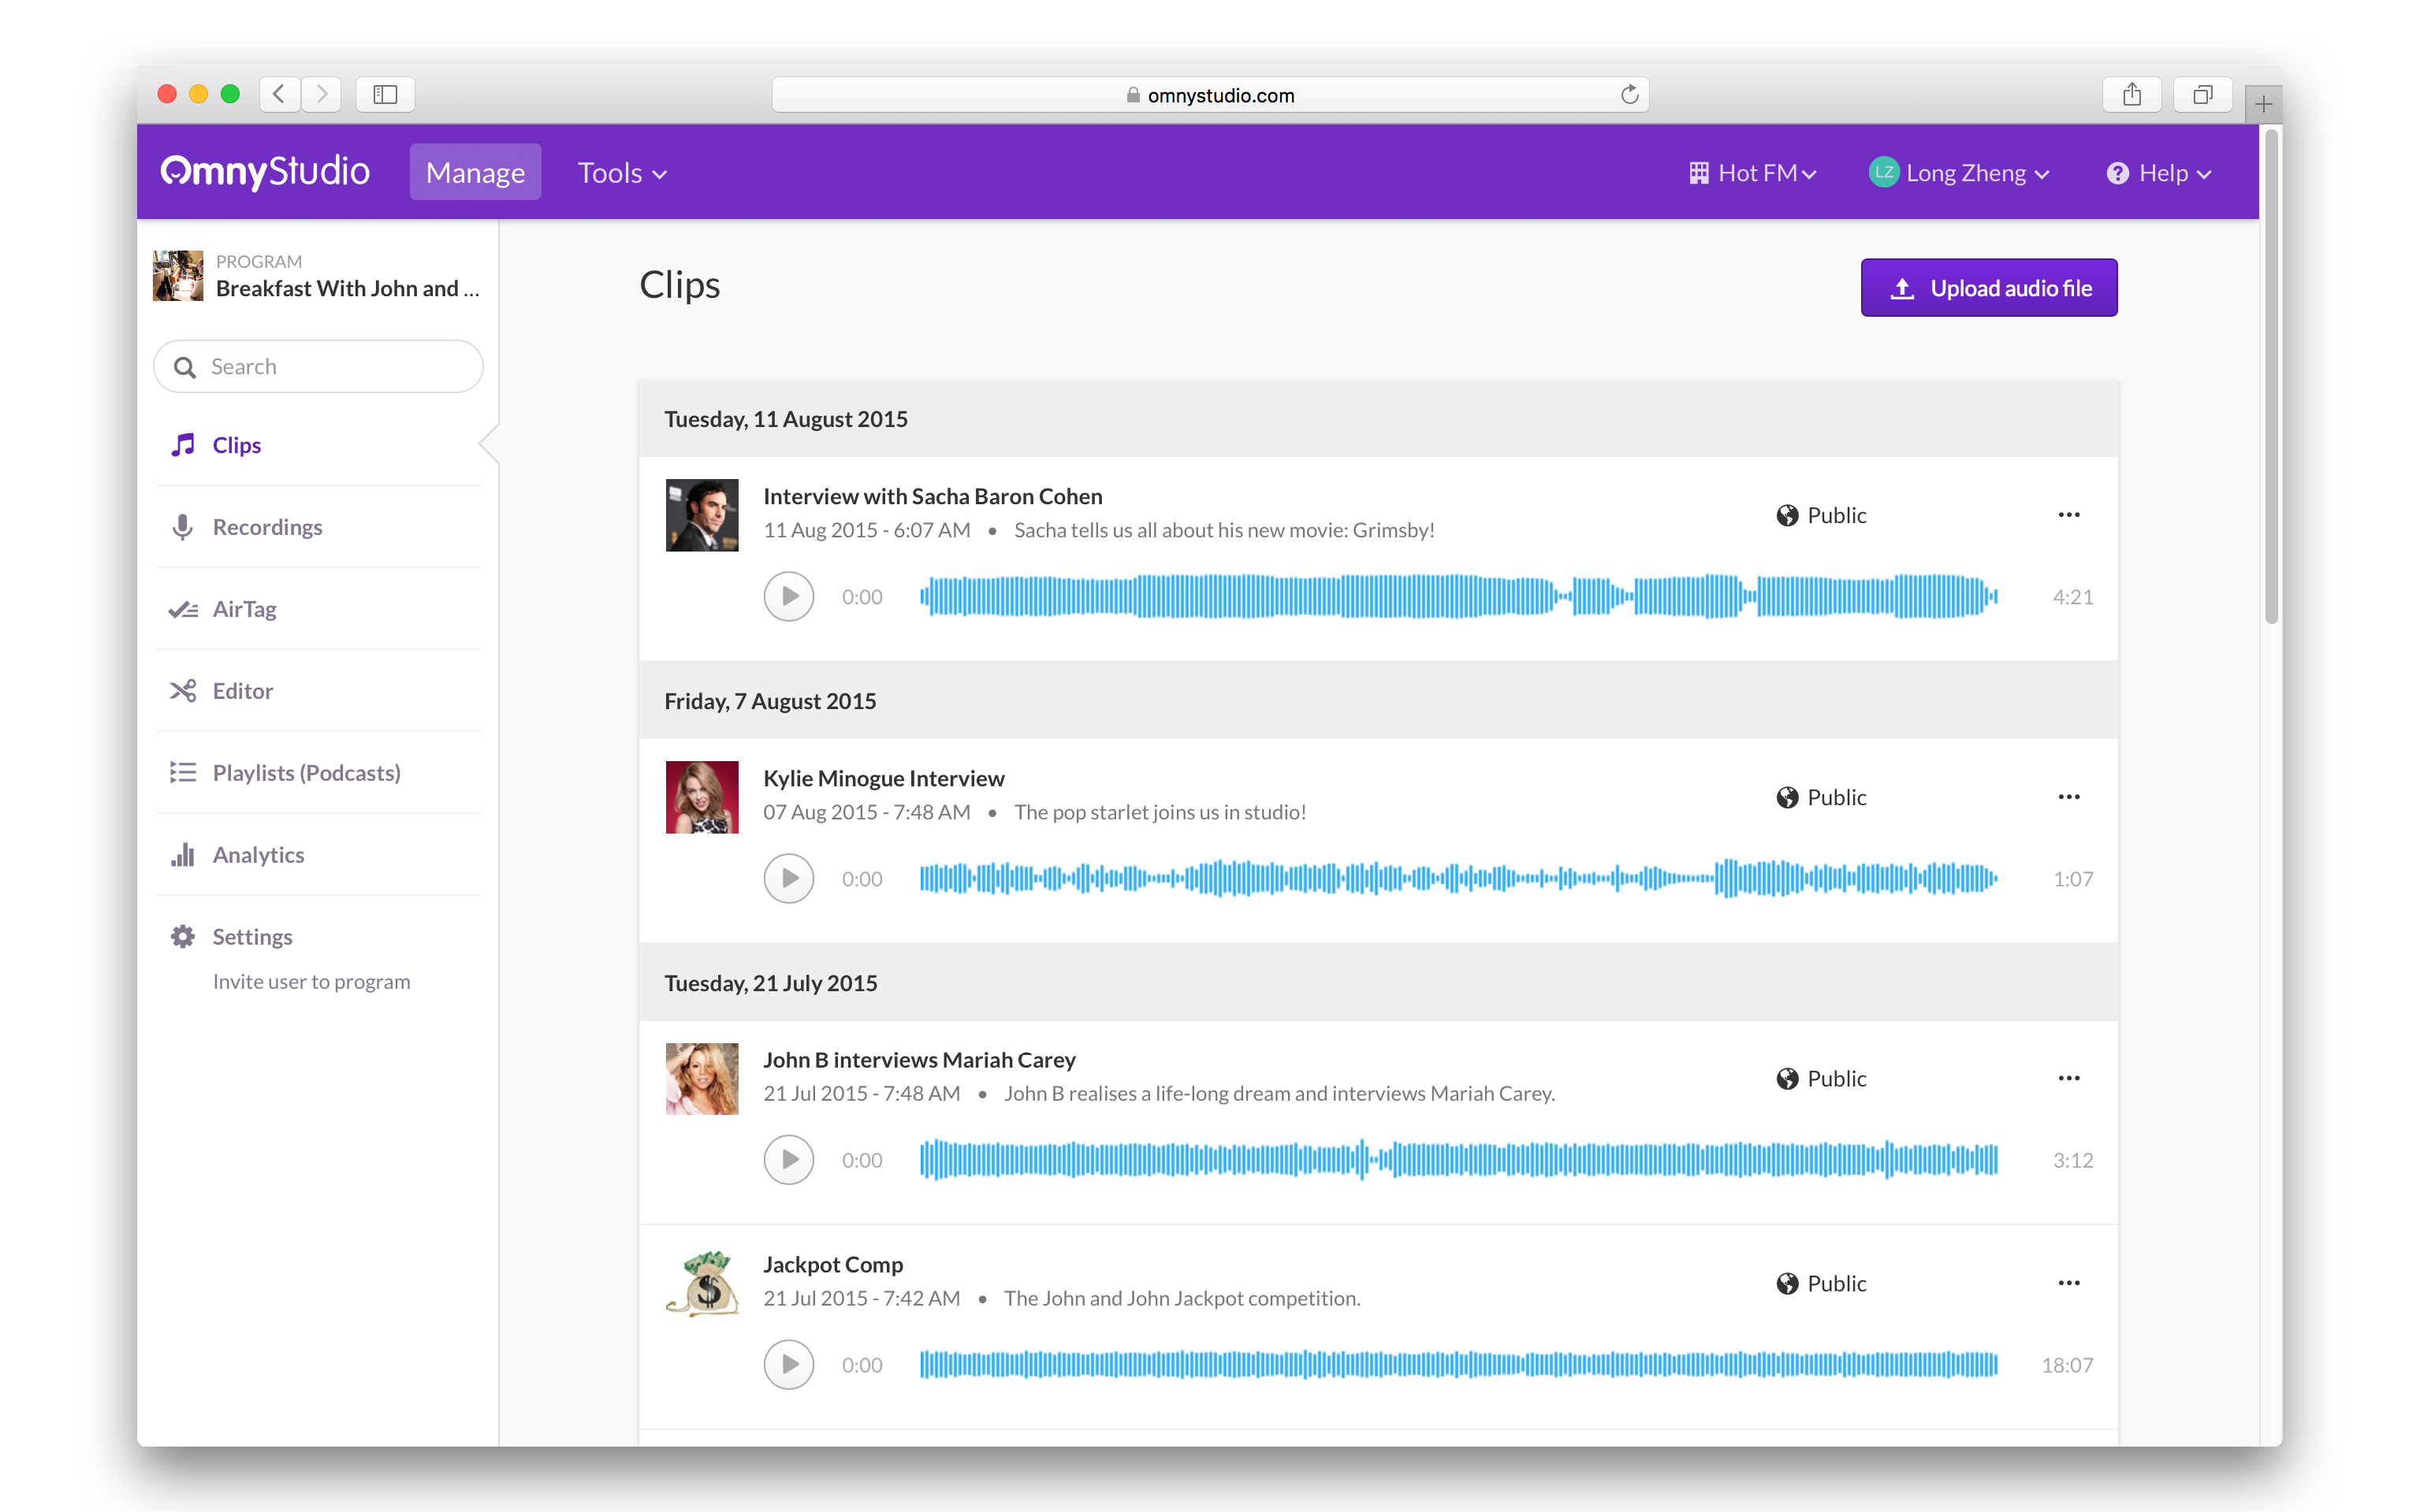Play the Mariah Carey interview clip
Image resolution: width=2420 pixels, height=1512 pixels.
click(x=788, y=1159)
